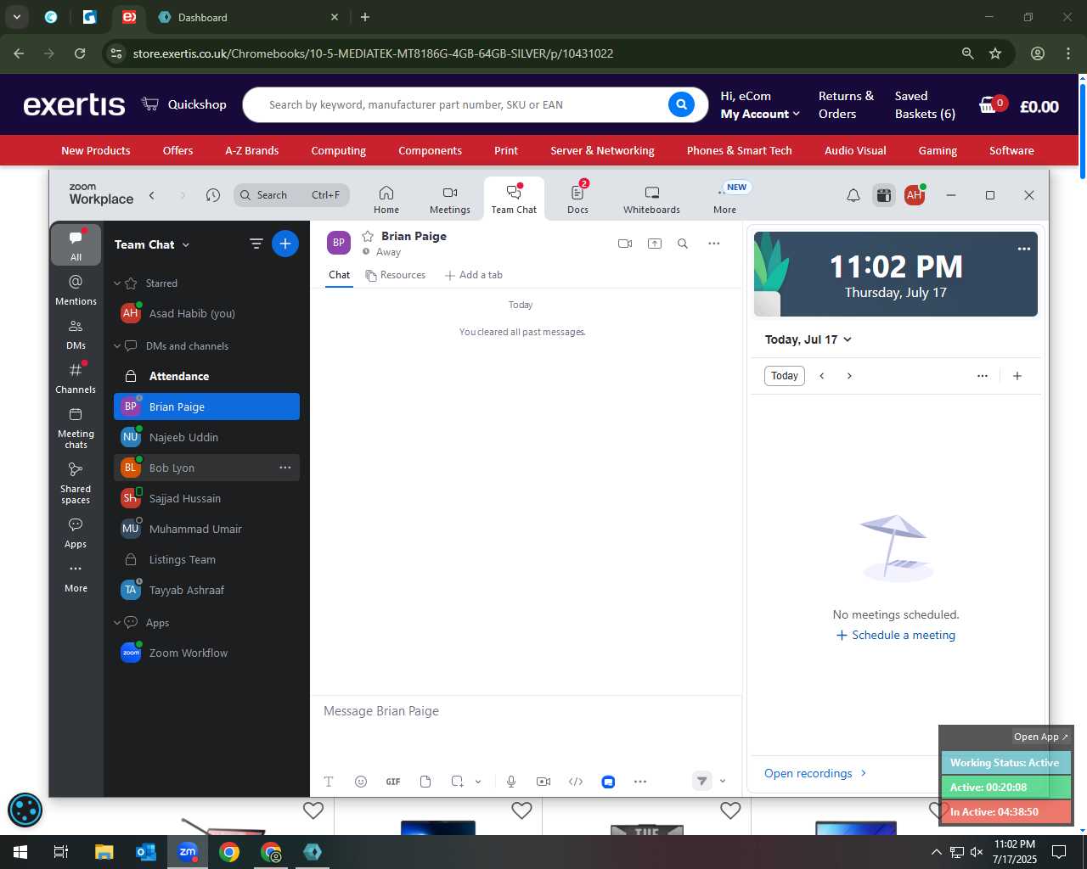
Task: Click Add a tab in chat
Action: [474, 275]
